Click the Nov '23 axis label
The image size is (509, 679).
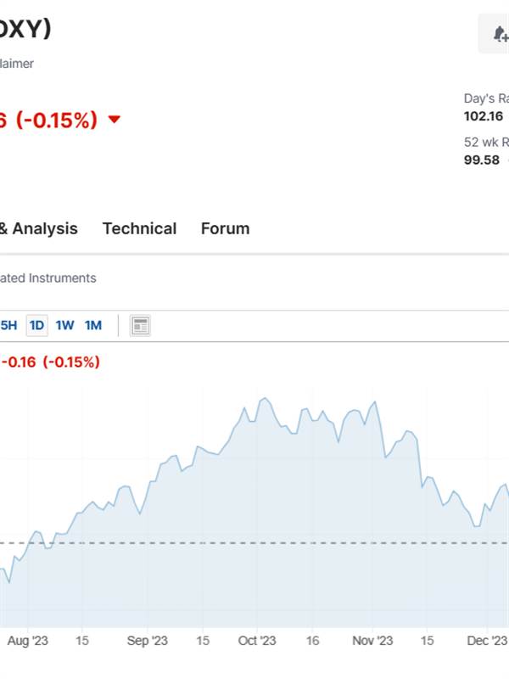point(372,641)
